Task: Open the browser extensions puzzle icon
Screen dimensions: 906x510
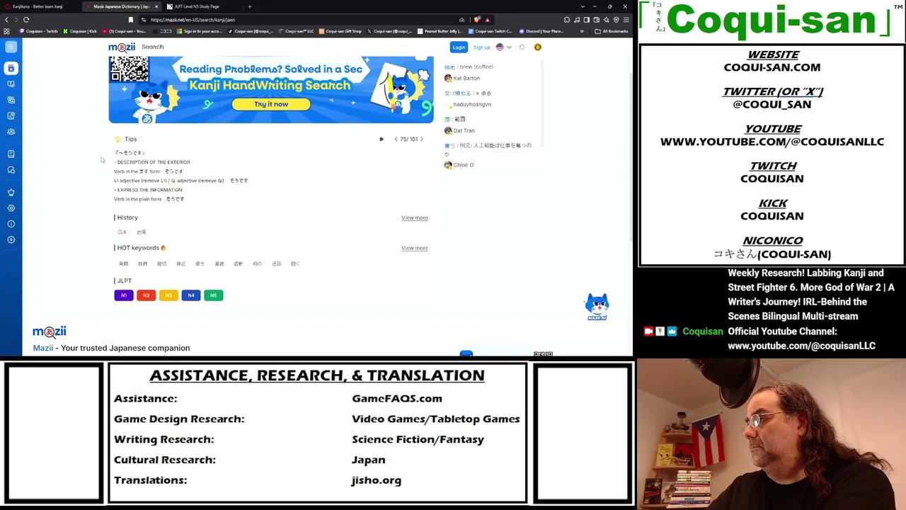Action: [567, 20]
